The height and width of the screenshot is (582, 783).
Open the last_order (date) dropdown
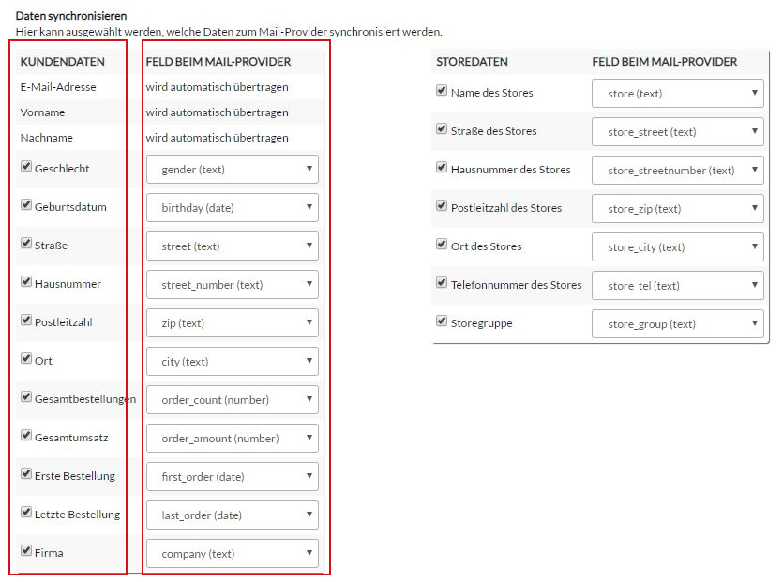click(233, 515)
